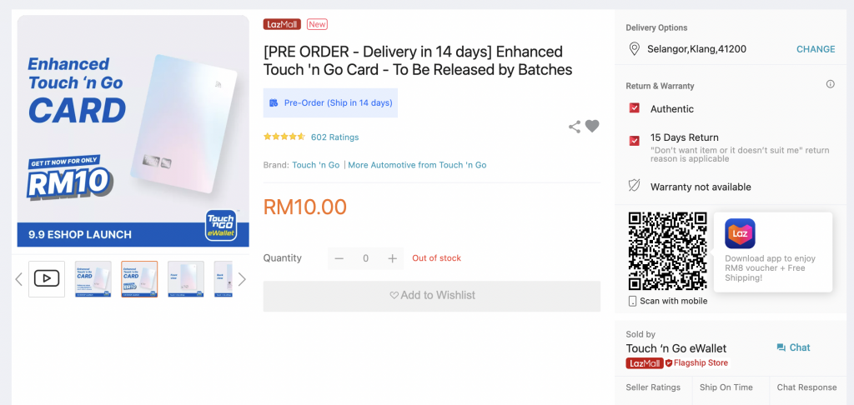Screen dimensions: 854x405
Task: Show previous product thumbnails
Action: coord(19,279)
